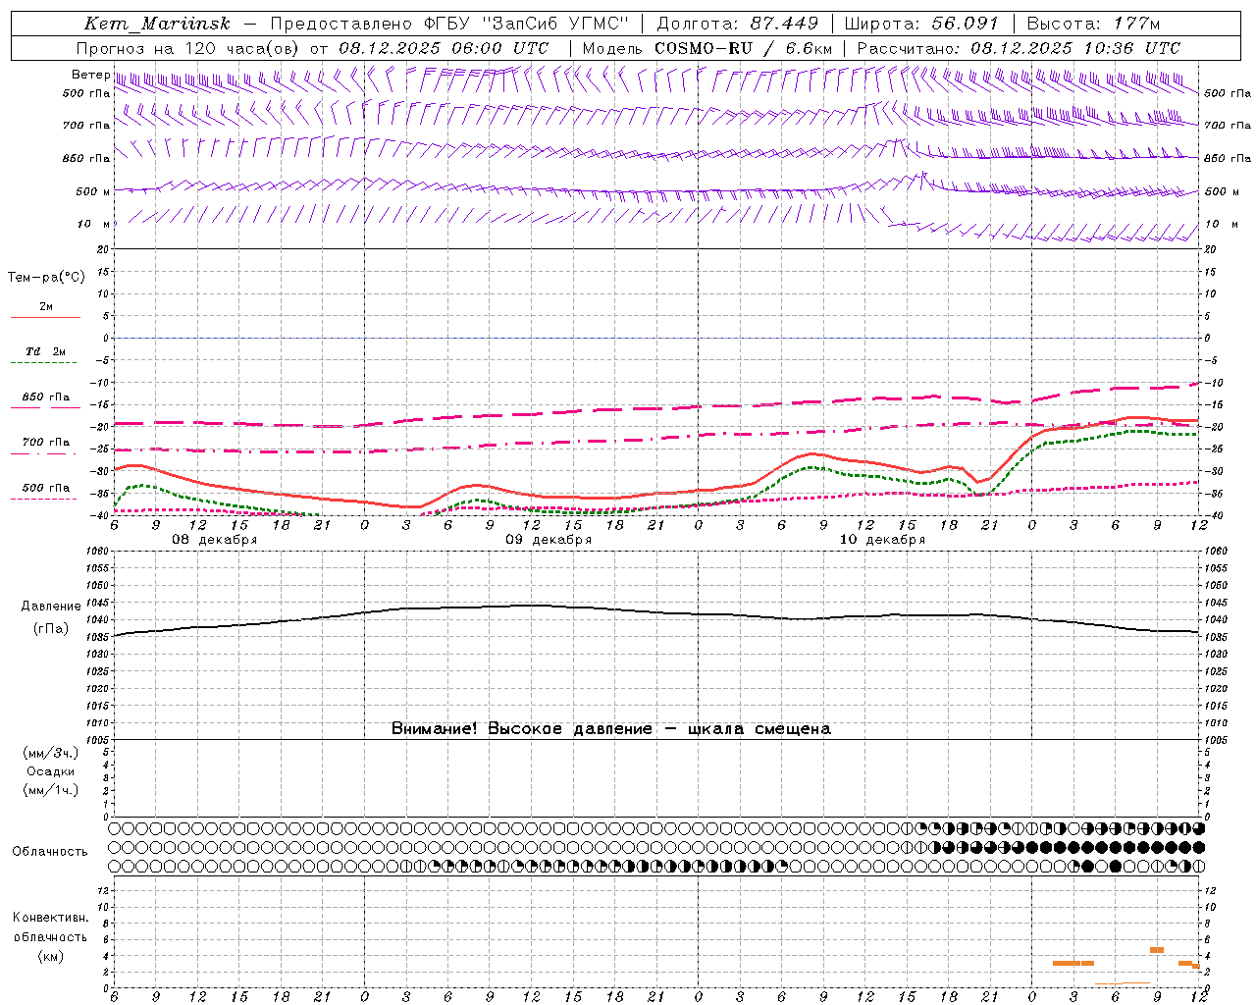Click the 'Широта: 56.091' latitude value
Screen dimensions: 1256x1005
point(921,24)
